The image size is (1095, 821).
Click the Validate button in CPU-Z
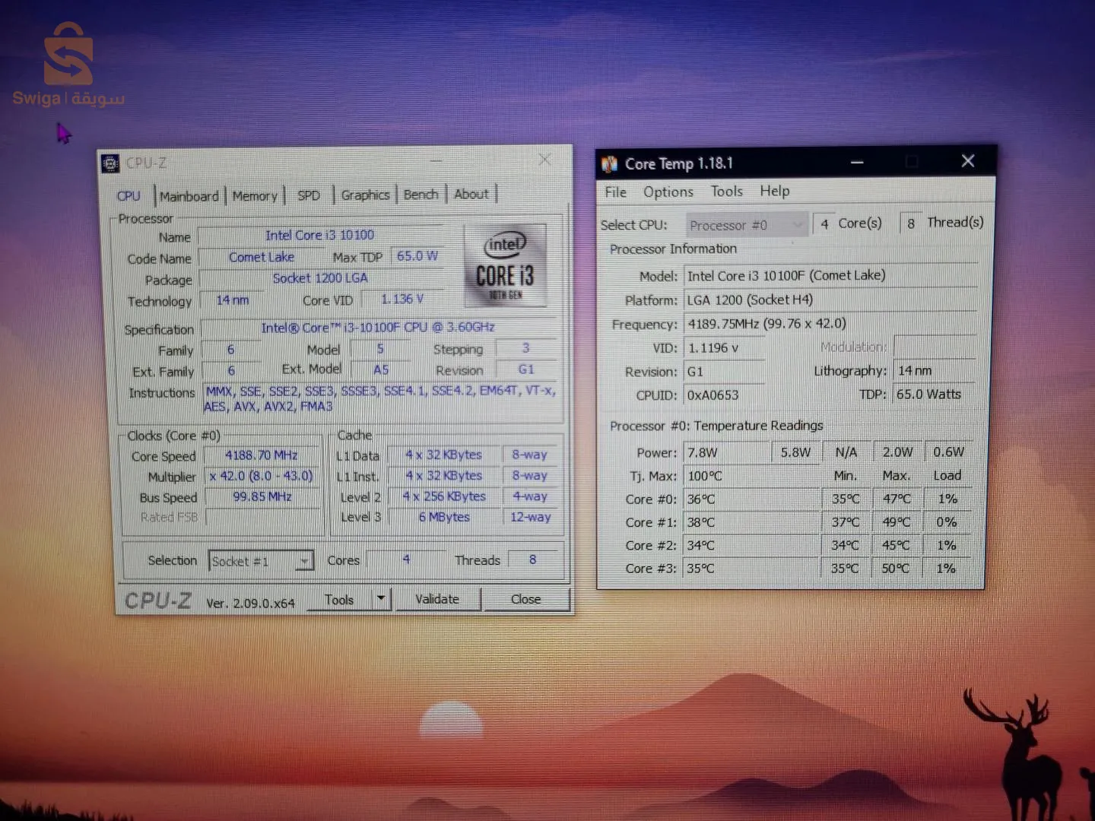pyautogui.click(x=438, y=598)
